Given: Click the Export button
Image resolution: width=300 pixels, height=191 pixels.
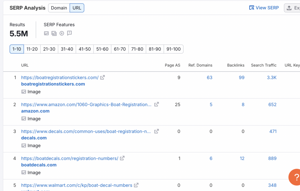Looking at the screenshot, I should (x=292, y=8).
